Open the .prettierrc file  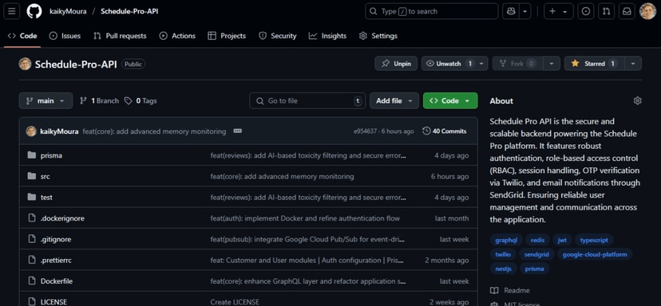coord(56,260)
